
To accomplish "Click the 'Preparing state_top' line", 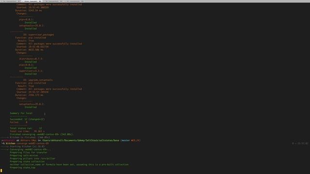I will 23,168.
